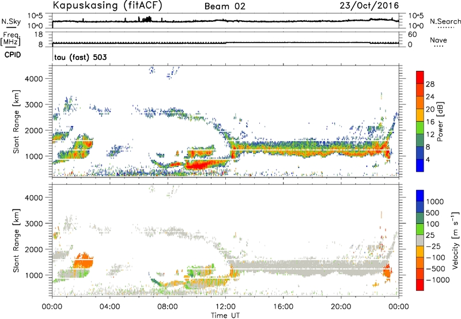Select Velocity bar segment between -500 and -1000
The height and width of the screenshot is (319, 461).
coord(420,274)
